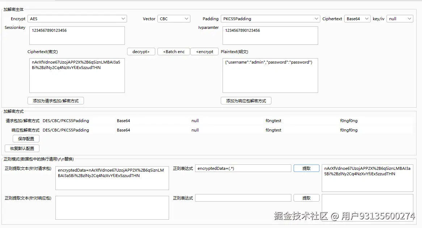Click 添加为请求包加/解密方式 button
Viewport: 422px width, 228px height.
(x=56, y=101)
